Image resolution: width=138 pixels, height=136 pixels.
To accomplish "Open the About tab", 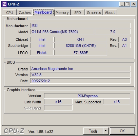I will [x=110, y=13].
